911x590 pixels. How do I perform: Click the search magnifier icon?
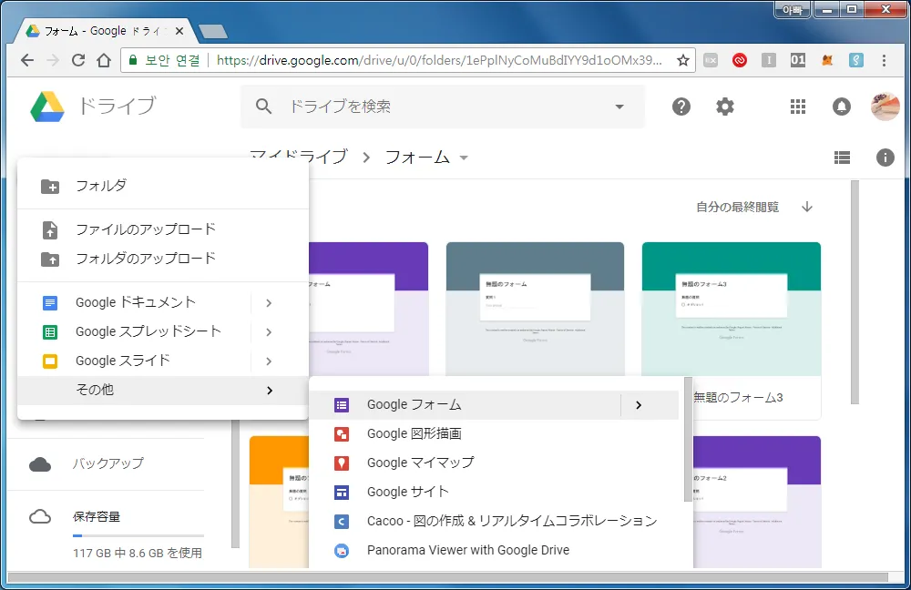coord(264,107)
